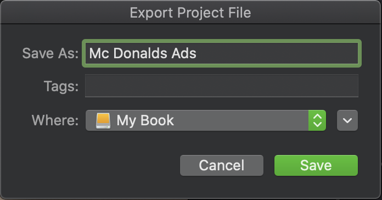Click the "Where:" label
The width and height of the screenshot is (382, 200).
pos(55,120)
